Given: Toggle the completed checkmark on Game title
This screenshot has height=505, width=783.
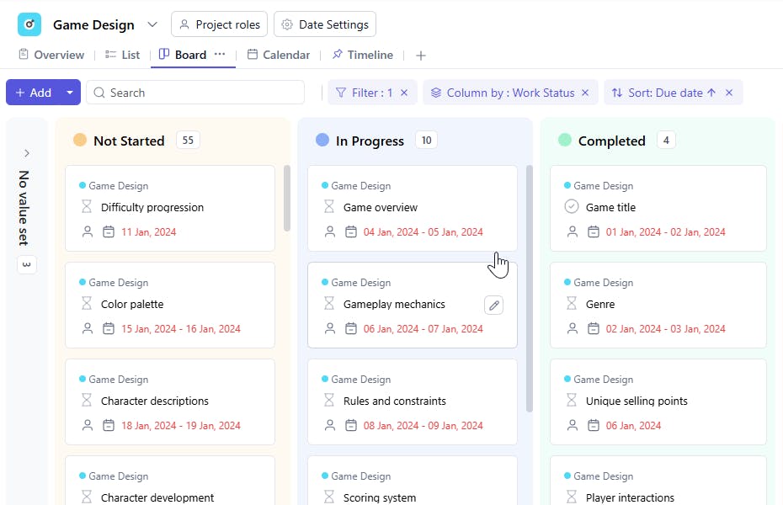Looking at the screenshot, I should [572, 207].
